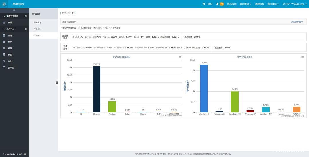
Task: Click the 管理控制台 title
Action: point(18,4)
